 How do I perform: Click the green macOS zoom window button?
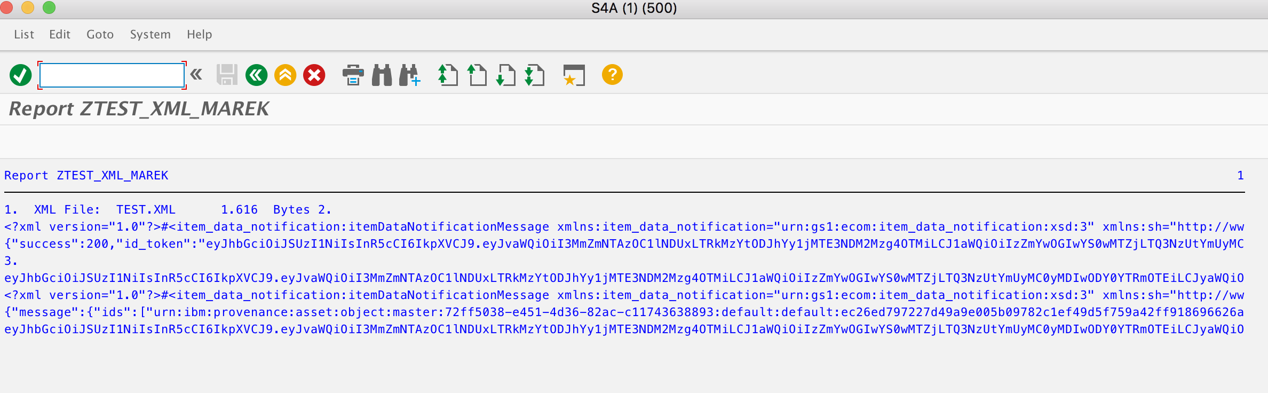click(49, 7)
